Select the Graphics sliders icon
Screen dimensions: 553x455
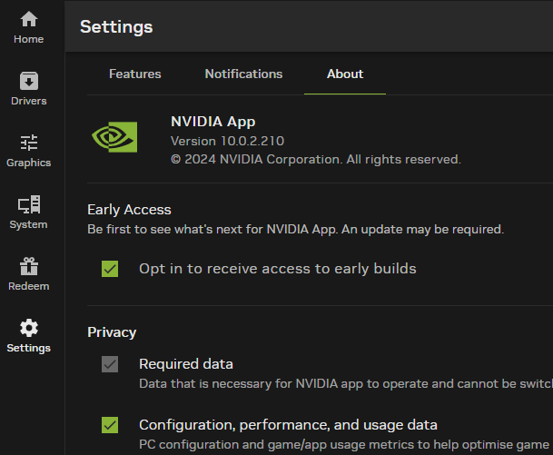(x=28, y=143)
